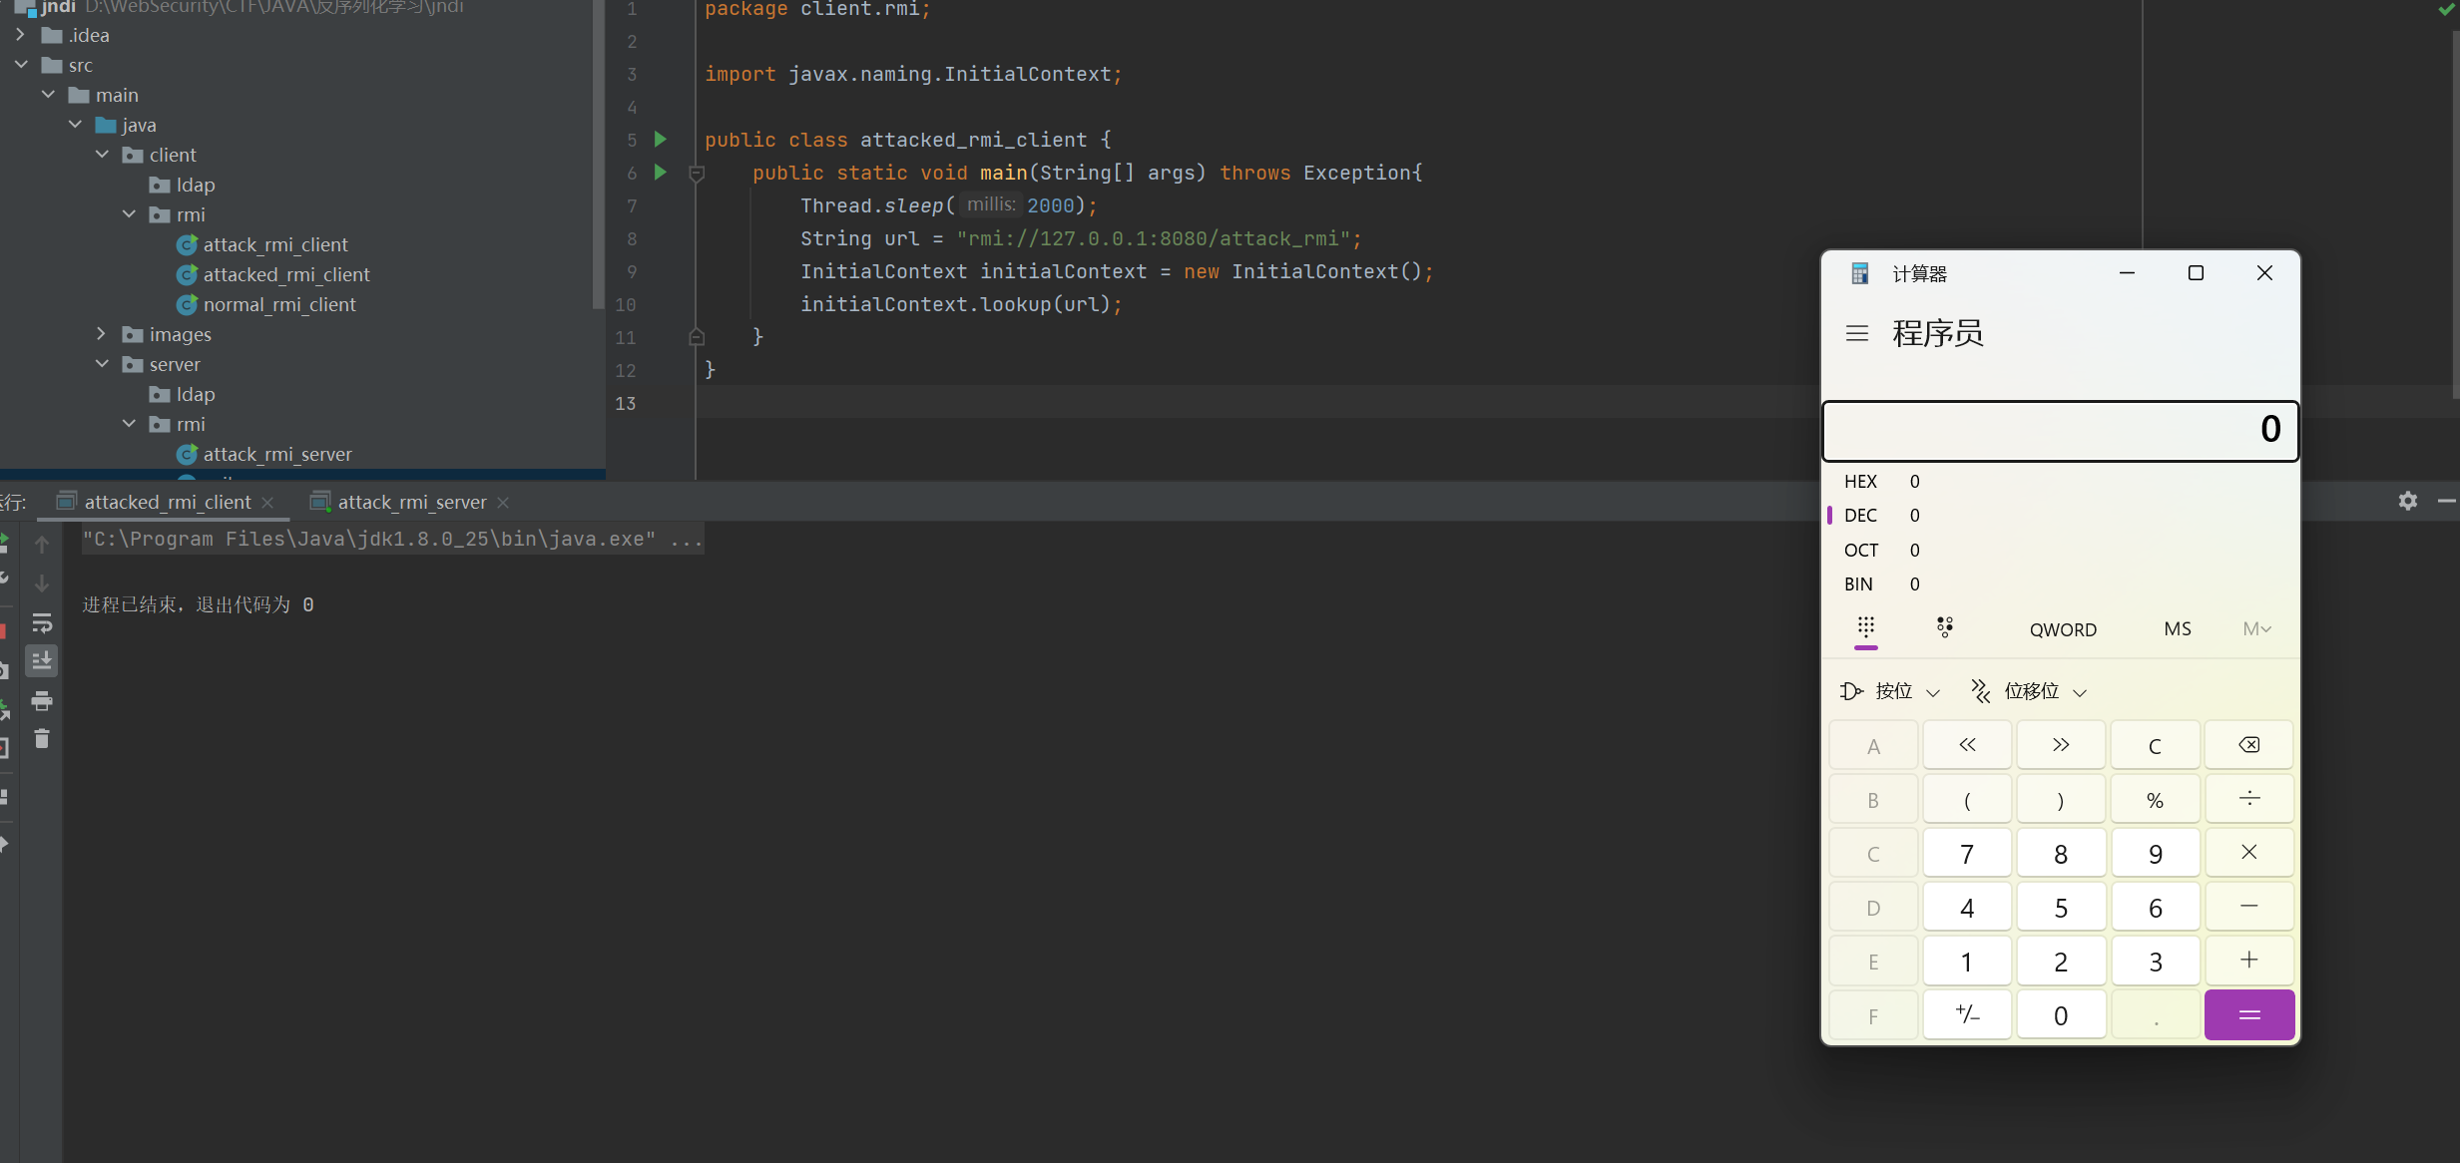
Task: Open normal_rmi_client file in project tree
Action: pyautogui.click(x=278, y=304)
